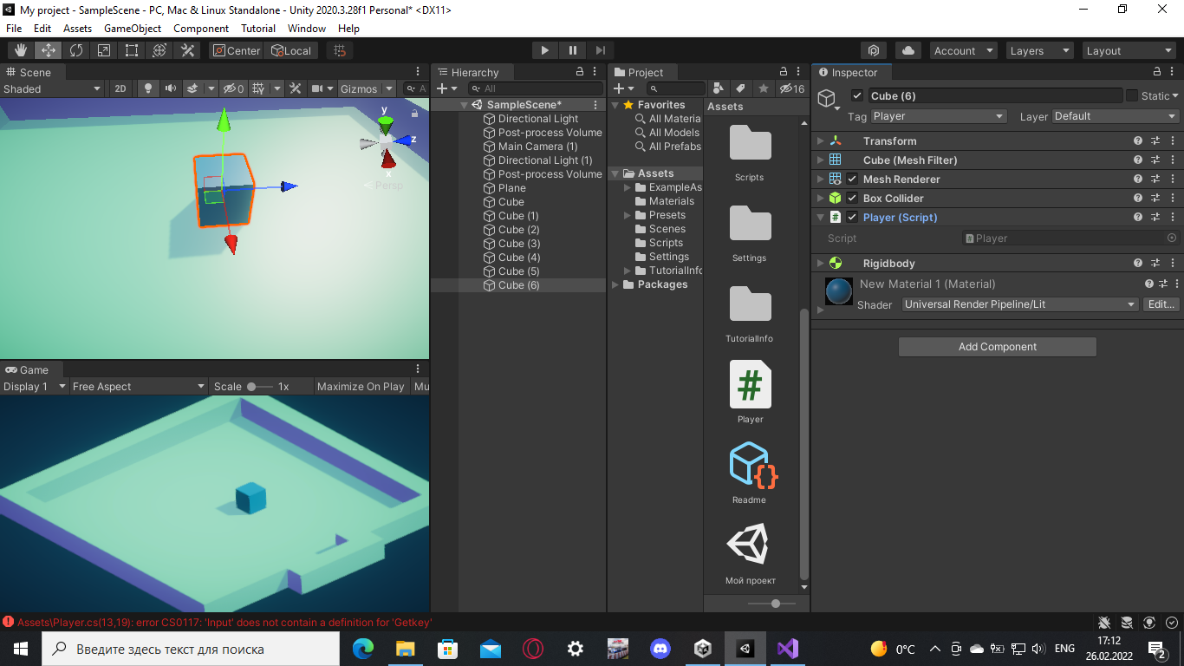
Task: Open Player script asset
Action: 750,392
